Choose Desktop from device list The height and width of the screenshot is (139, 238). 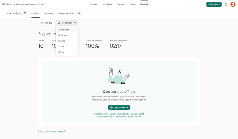(67, 35)
